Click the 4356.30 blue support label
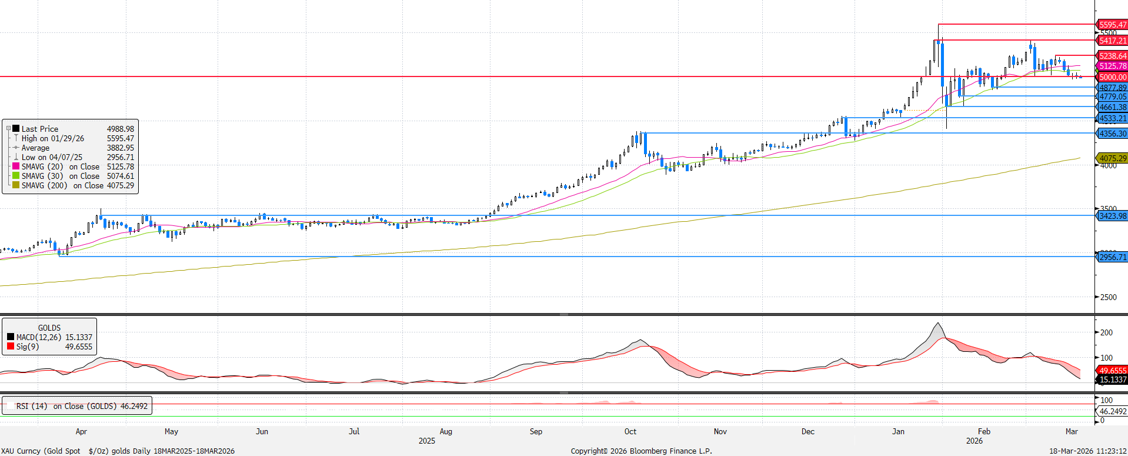 tap(1112, 134)
